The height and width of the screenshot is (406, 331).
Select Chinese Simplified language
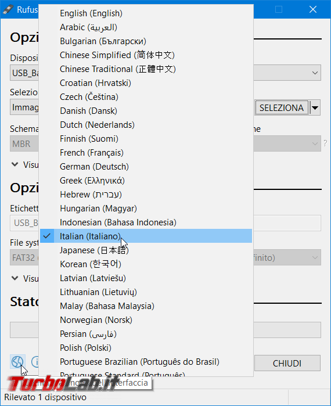pyautogui.click(x=146, y=55)
